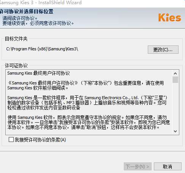Click the 许可证协议 group label
Viewport: 185px width, 173px height.
pyautogui.click(x=16, y=65)
